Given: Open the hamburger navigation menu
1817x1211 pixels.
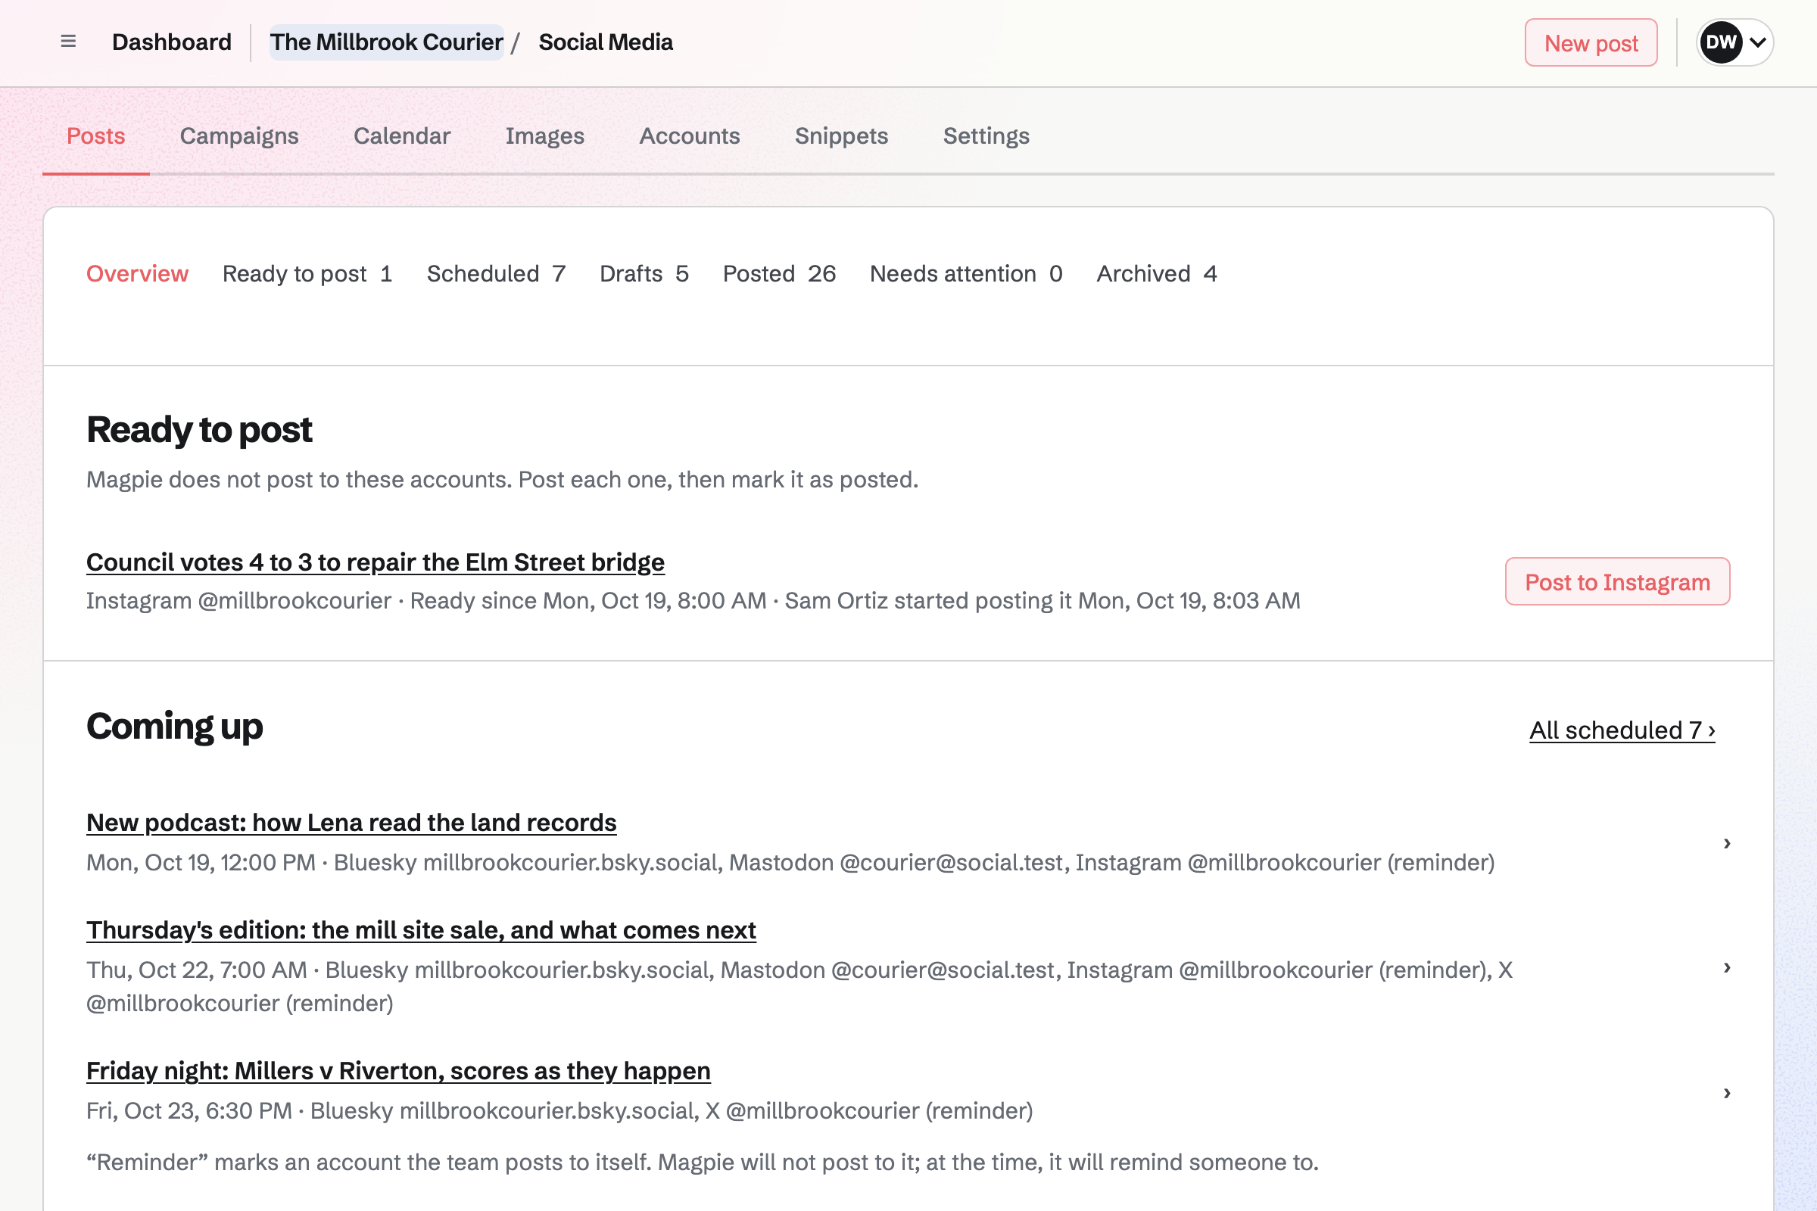Looking at the screenshot, I should pos(68,42).
